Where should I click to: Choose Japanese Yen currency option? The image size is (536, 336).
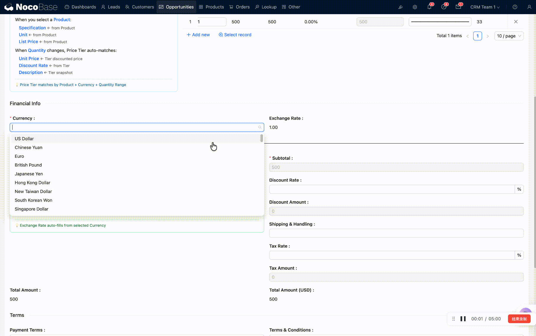coord(29,174)
